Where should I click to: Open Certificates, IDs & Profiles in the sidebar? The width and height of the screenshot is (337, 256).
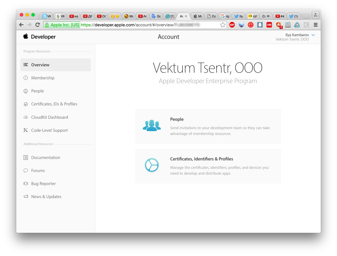point(55,104)
